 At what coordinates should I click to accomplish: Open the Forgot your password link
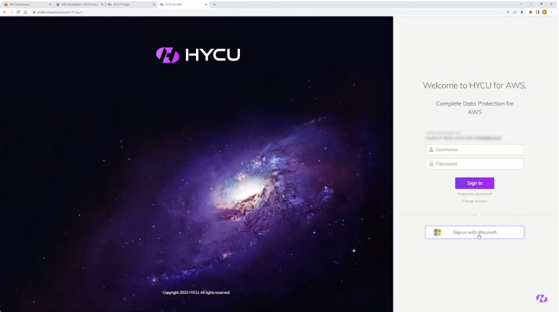click(475, 194)
